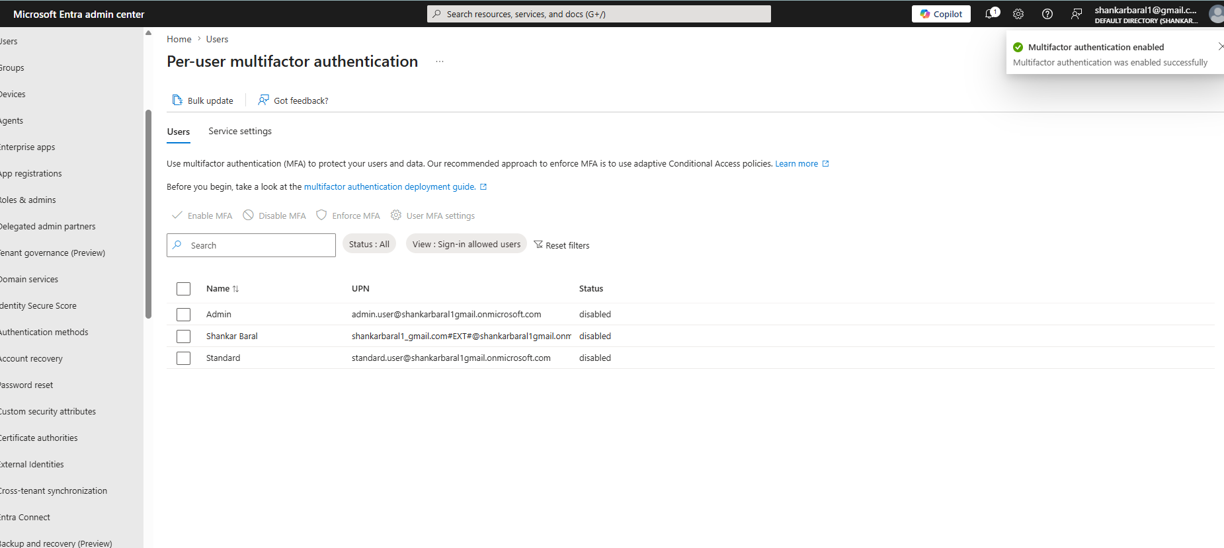Click the global search resources box

tap(599, 14)
